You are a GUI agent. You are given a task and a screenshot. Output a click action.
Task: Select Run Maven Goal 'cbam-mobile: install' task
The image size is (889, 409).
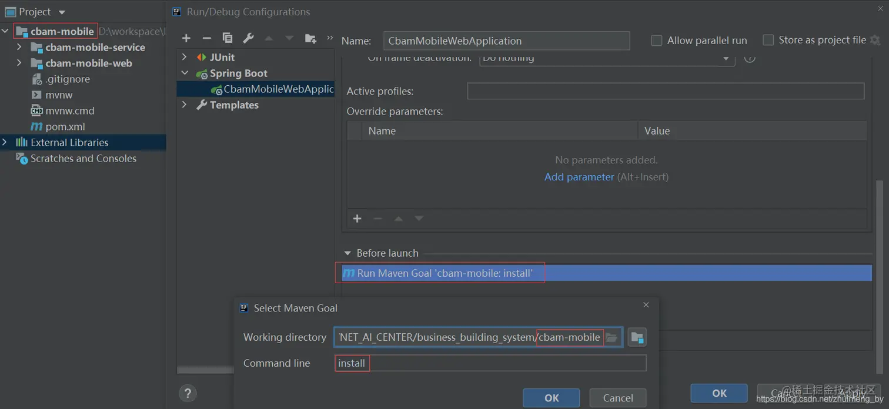606,273
